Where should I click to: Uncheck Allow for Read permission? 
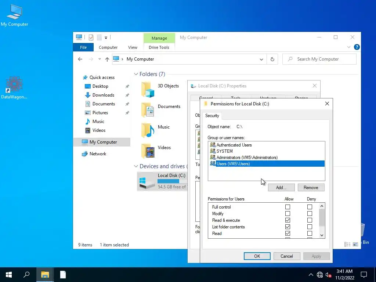click(288, 233)
